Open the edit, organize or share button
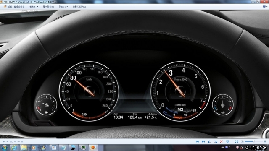Viewport: 269px width, 151px height. click(x=14, y=7)
